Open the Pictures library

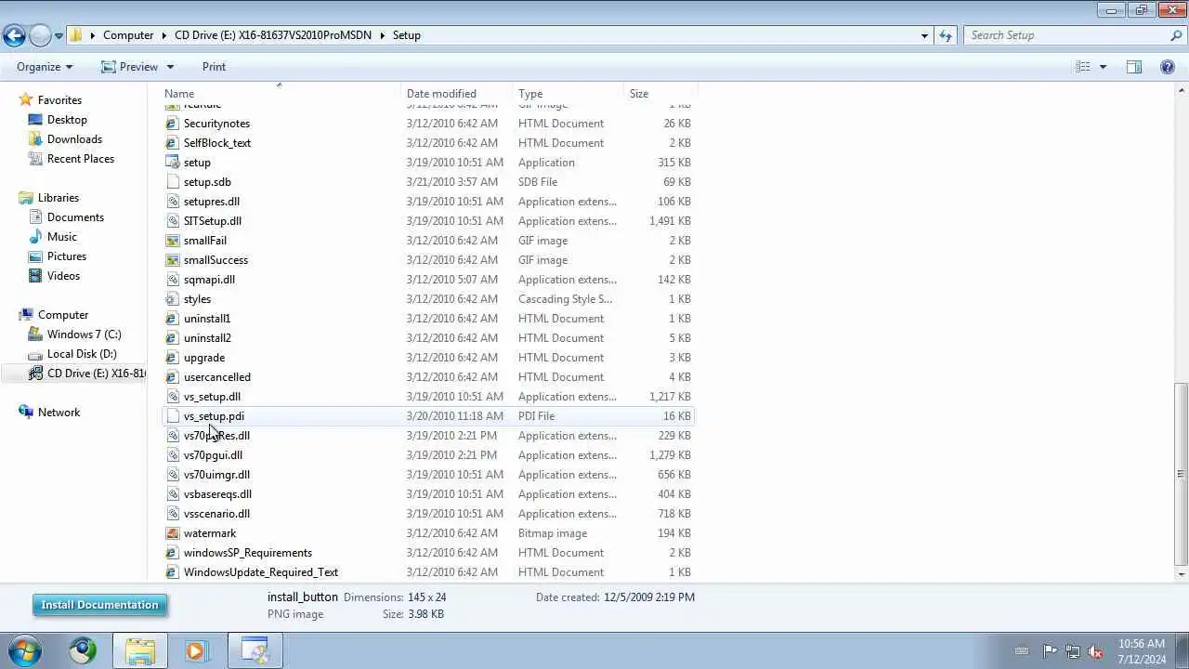tap(67, 256)
